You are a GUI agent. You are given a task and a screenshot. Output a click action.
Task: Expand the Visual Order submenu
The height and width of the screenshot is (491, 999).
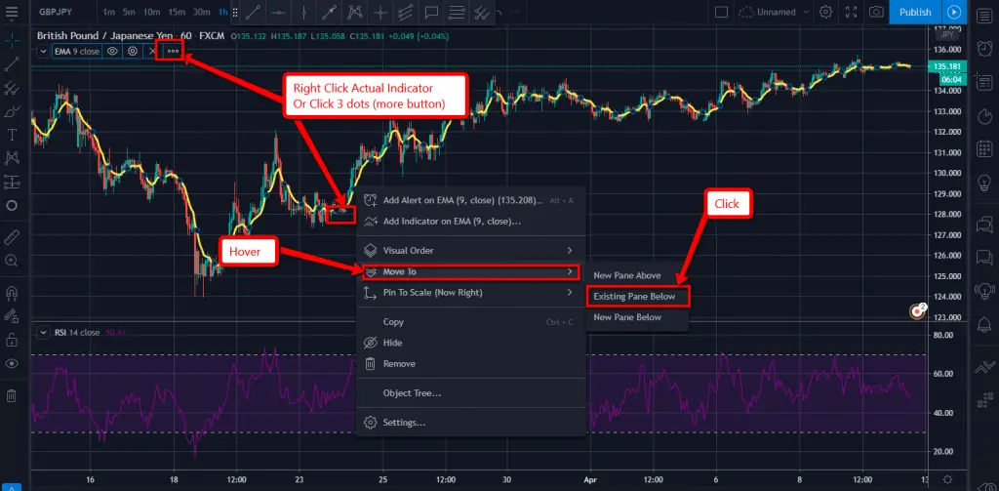tap(470, 251)
